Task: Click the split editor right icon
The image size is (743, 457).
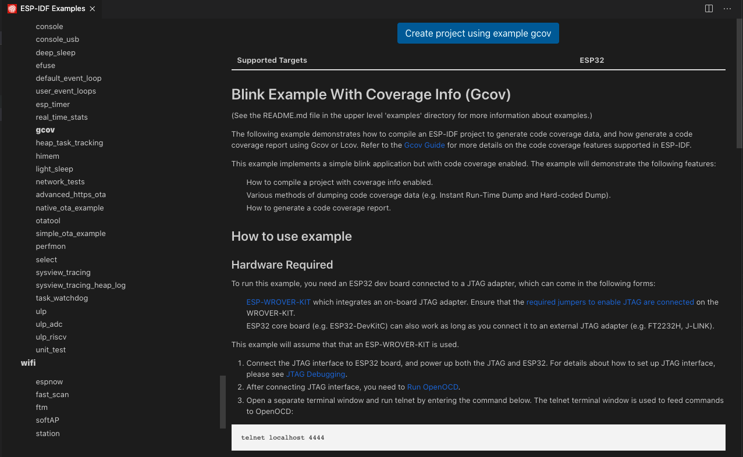Action: (x=709, y=9)
